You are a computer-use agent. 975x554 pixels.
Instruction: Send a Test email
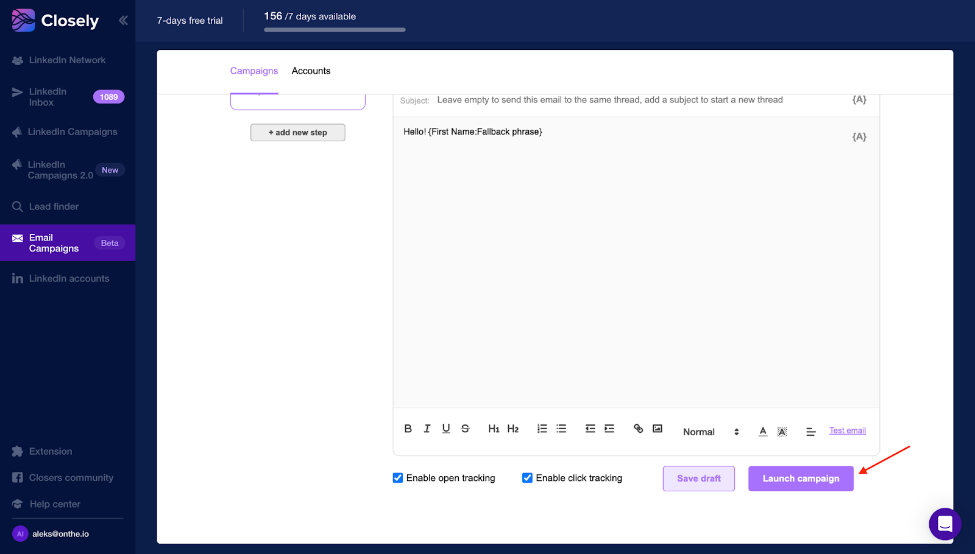coord(848,430)
